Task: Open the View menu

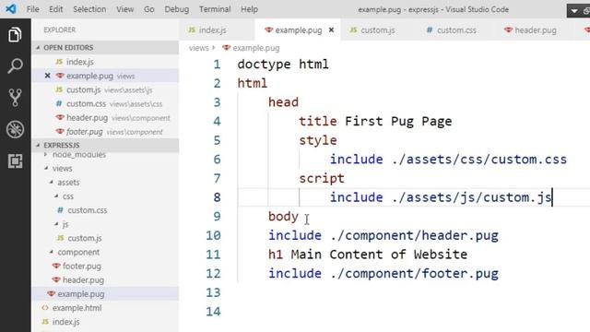Action: [124, 9]
